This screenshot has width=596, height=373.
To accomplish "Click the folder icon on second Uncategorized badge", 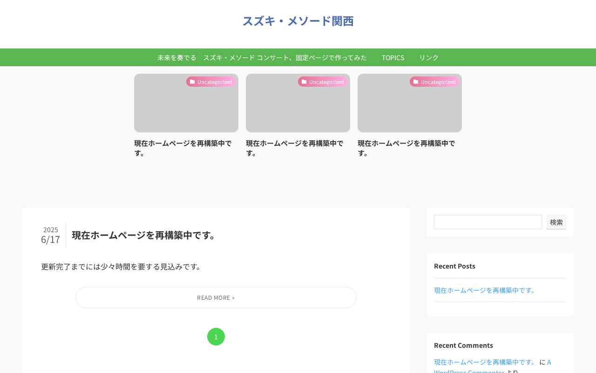I will pos(304,82).
